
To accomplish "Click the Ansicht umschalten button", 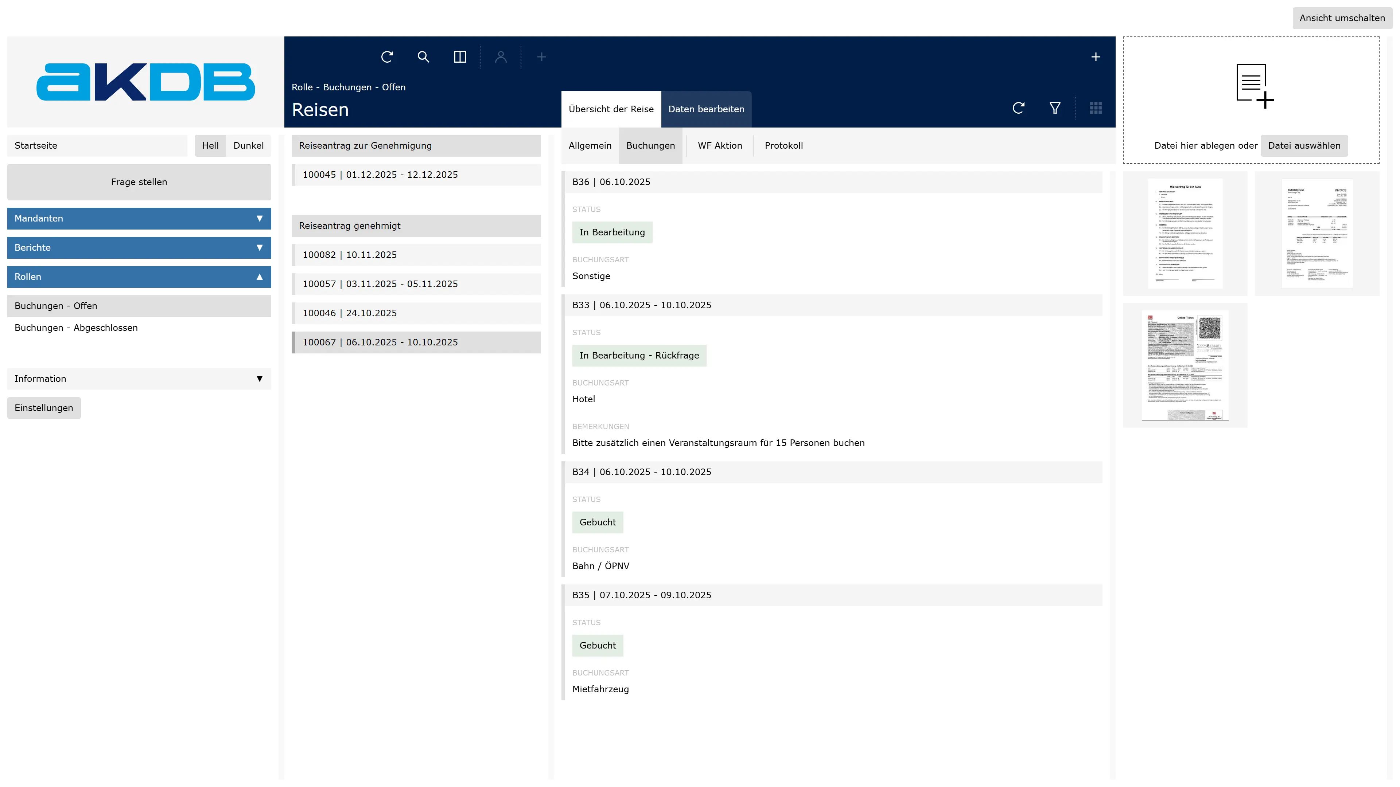I will pyautogui.click(x=1342, y=18).
